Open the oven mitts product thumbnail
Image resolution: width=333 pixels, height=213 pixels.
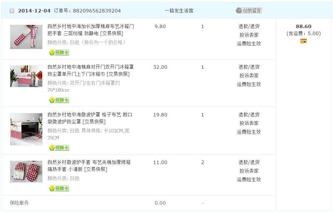pyautogui.click(x=26, y=171)
